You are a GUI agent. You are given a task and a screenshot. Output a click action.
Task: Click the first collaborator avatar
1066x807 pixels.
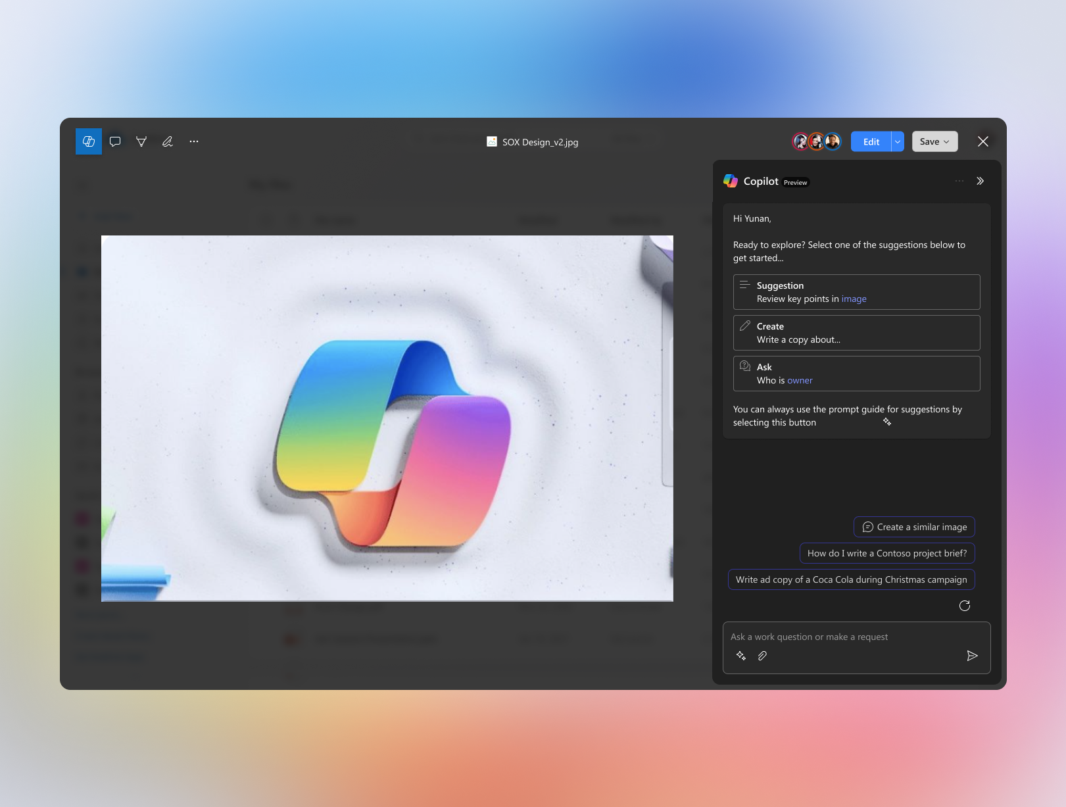tap(800, 141)
